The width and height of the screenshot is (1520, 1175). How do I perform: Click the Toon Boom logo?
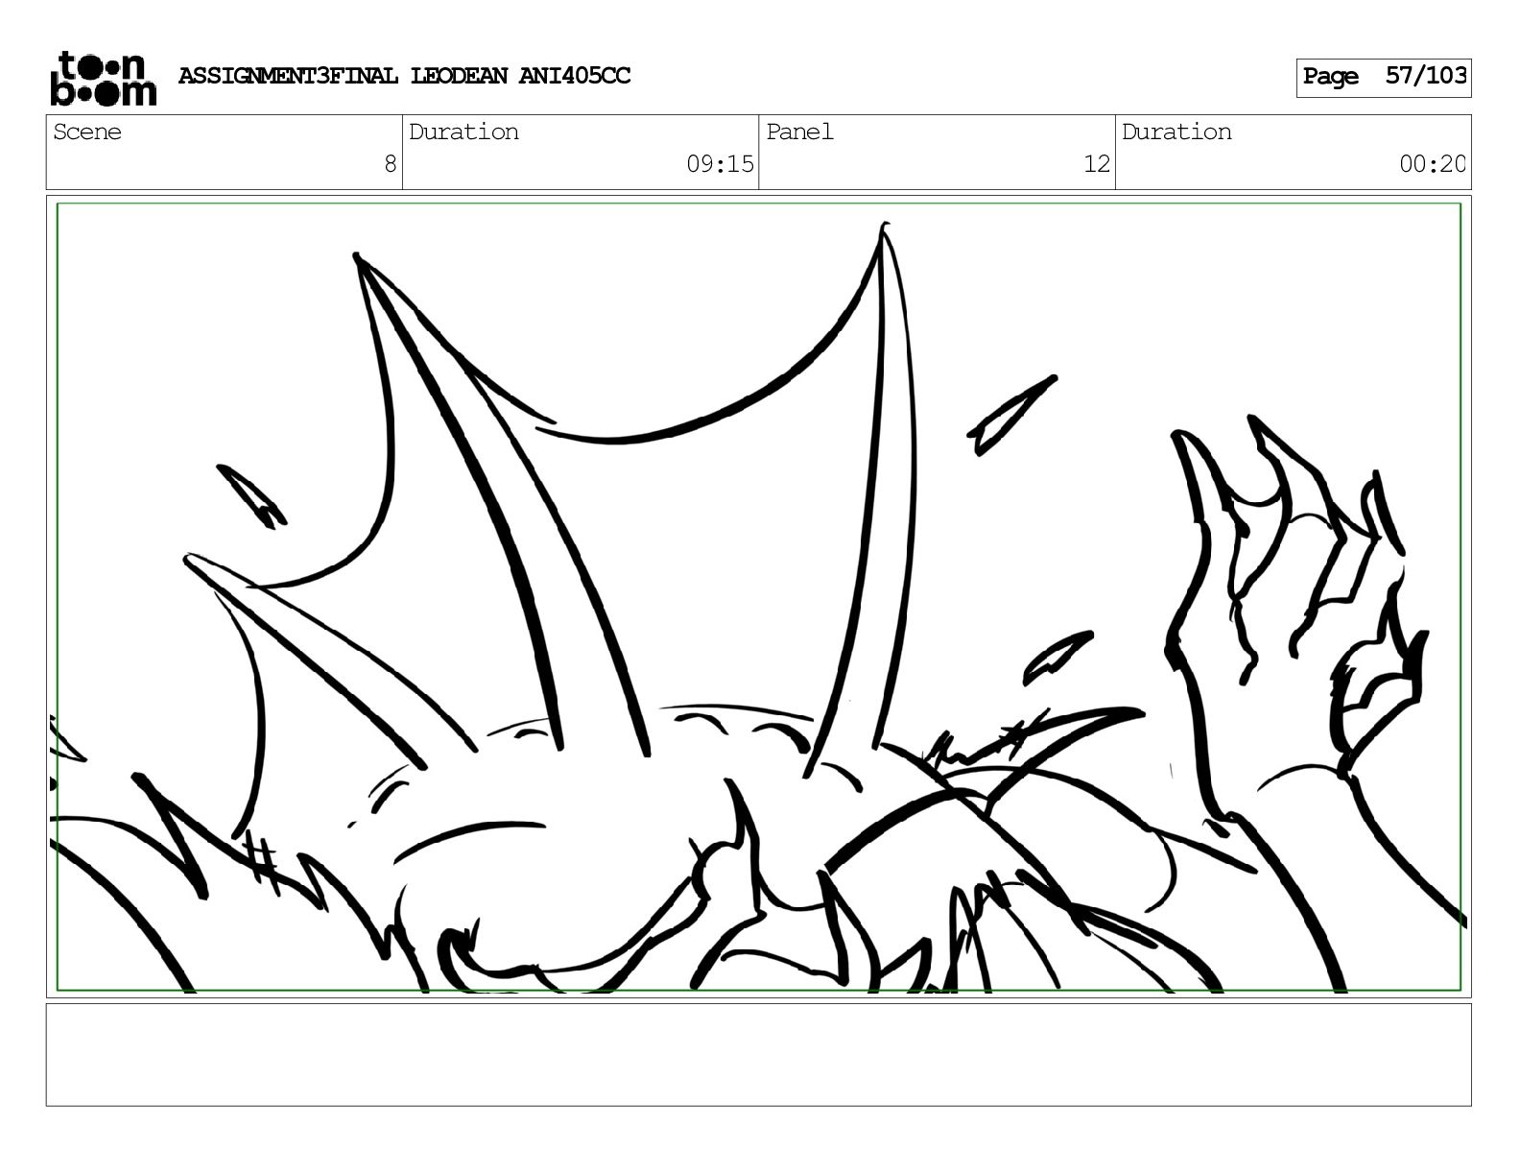103,78
